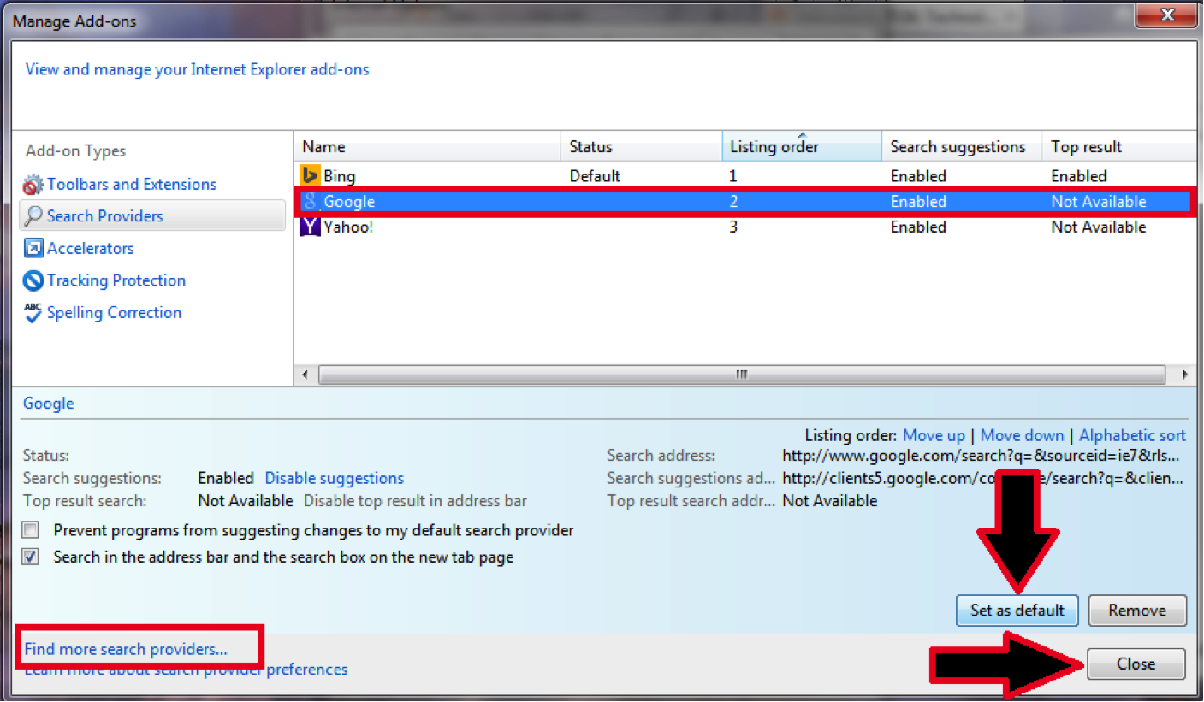Select the Bing row name text
Screen dimensions: 1204x702
coord(339,176)
